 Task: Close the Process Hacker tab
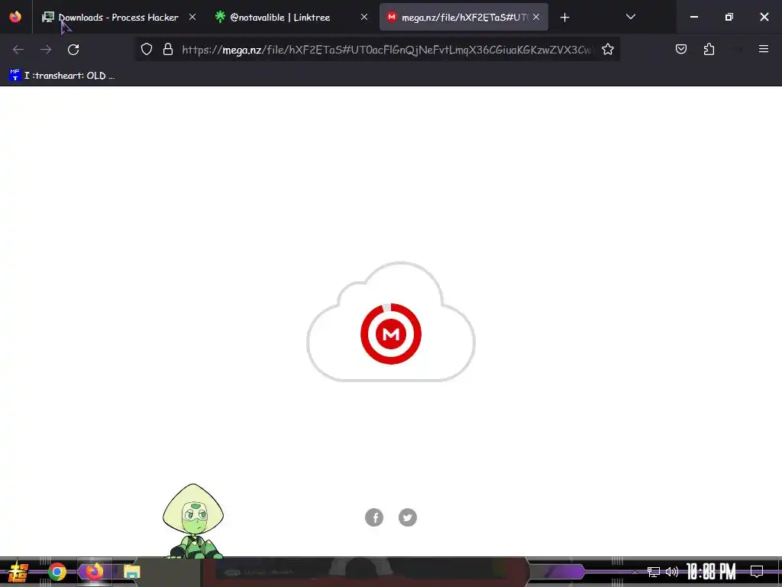192,17
